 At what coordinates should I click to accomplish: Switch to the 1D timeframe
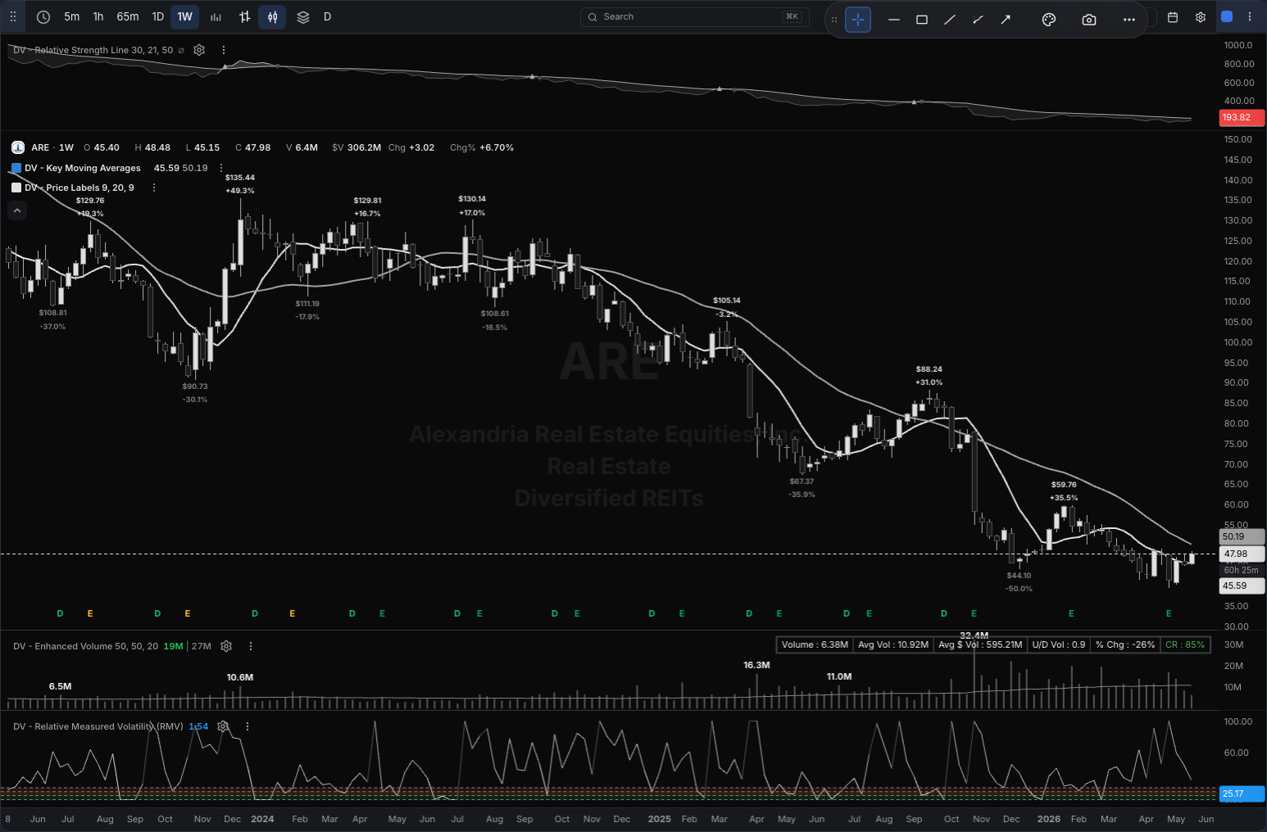[x=158, y=16]
